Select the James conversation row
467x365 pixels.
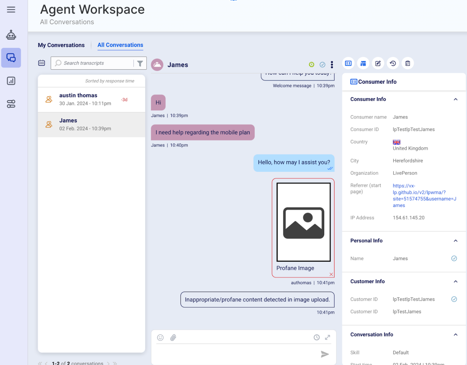[92, 125]
